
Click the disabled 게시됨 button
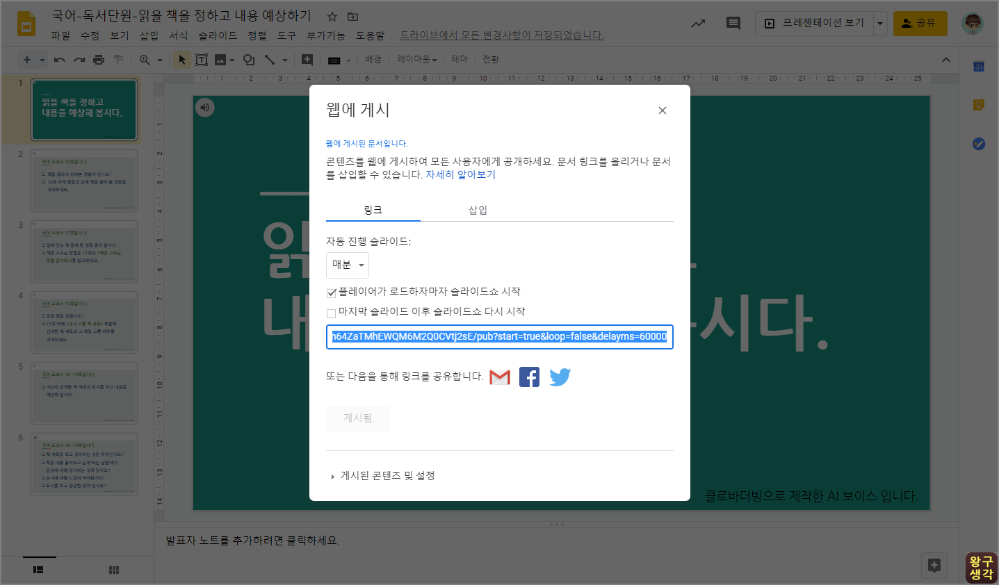click(x=358, y=418)
